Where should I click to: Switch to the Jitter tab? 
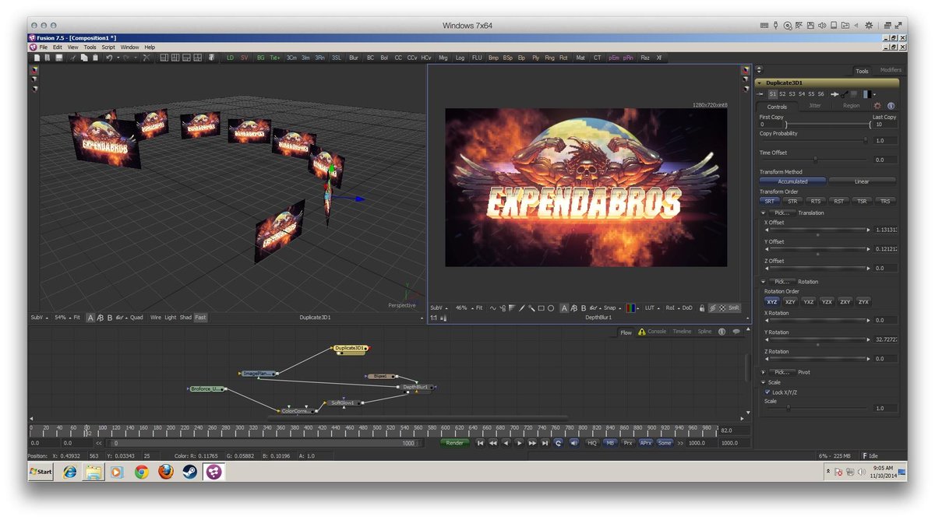pos(814,106)
